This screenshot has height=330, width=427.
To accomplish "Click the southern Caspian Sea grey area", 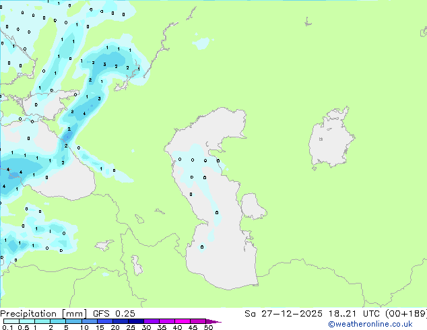I will coord(224,261).
